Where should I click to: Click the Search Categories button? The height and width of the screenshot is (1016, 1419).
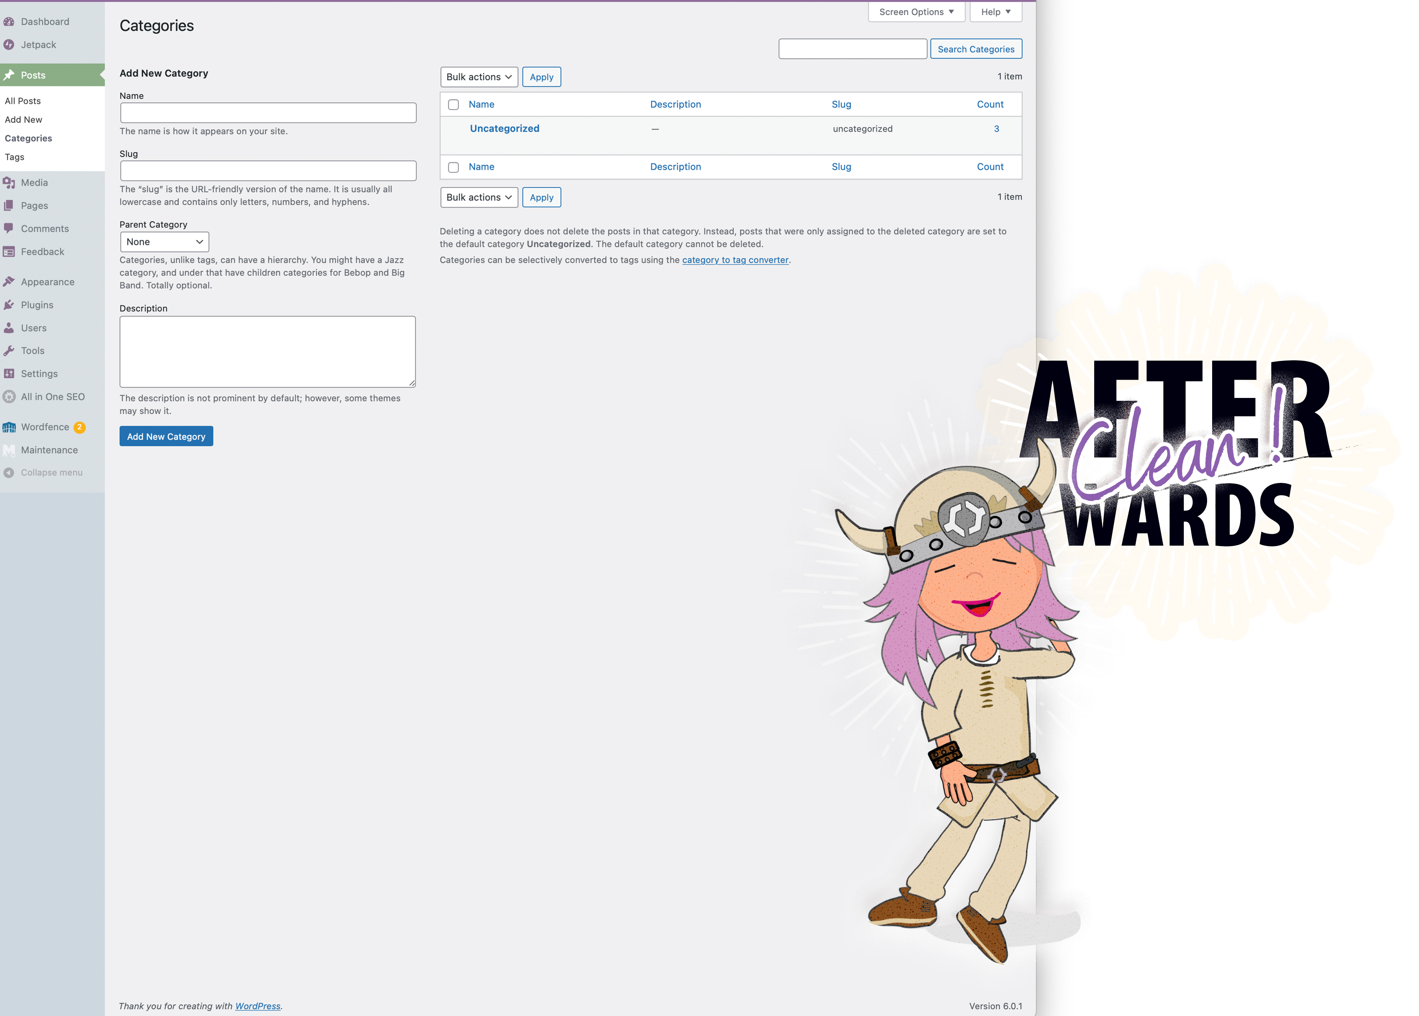(976, 49)
